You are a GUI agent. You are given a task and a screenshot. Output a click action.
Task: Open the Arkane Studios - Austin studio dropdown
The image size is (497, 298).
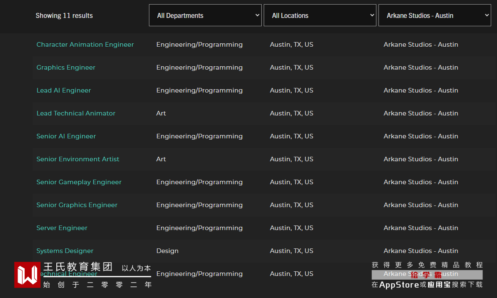434,15
